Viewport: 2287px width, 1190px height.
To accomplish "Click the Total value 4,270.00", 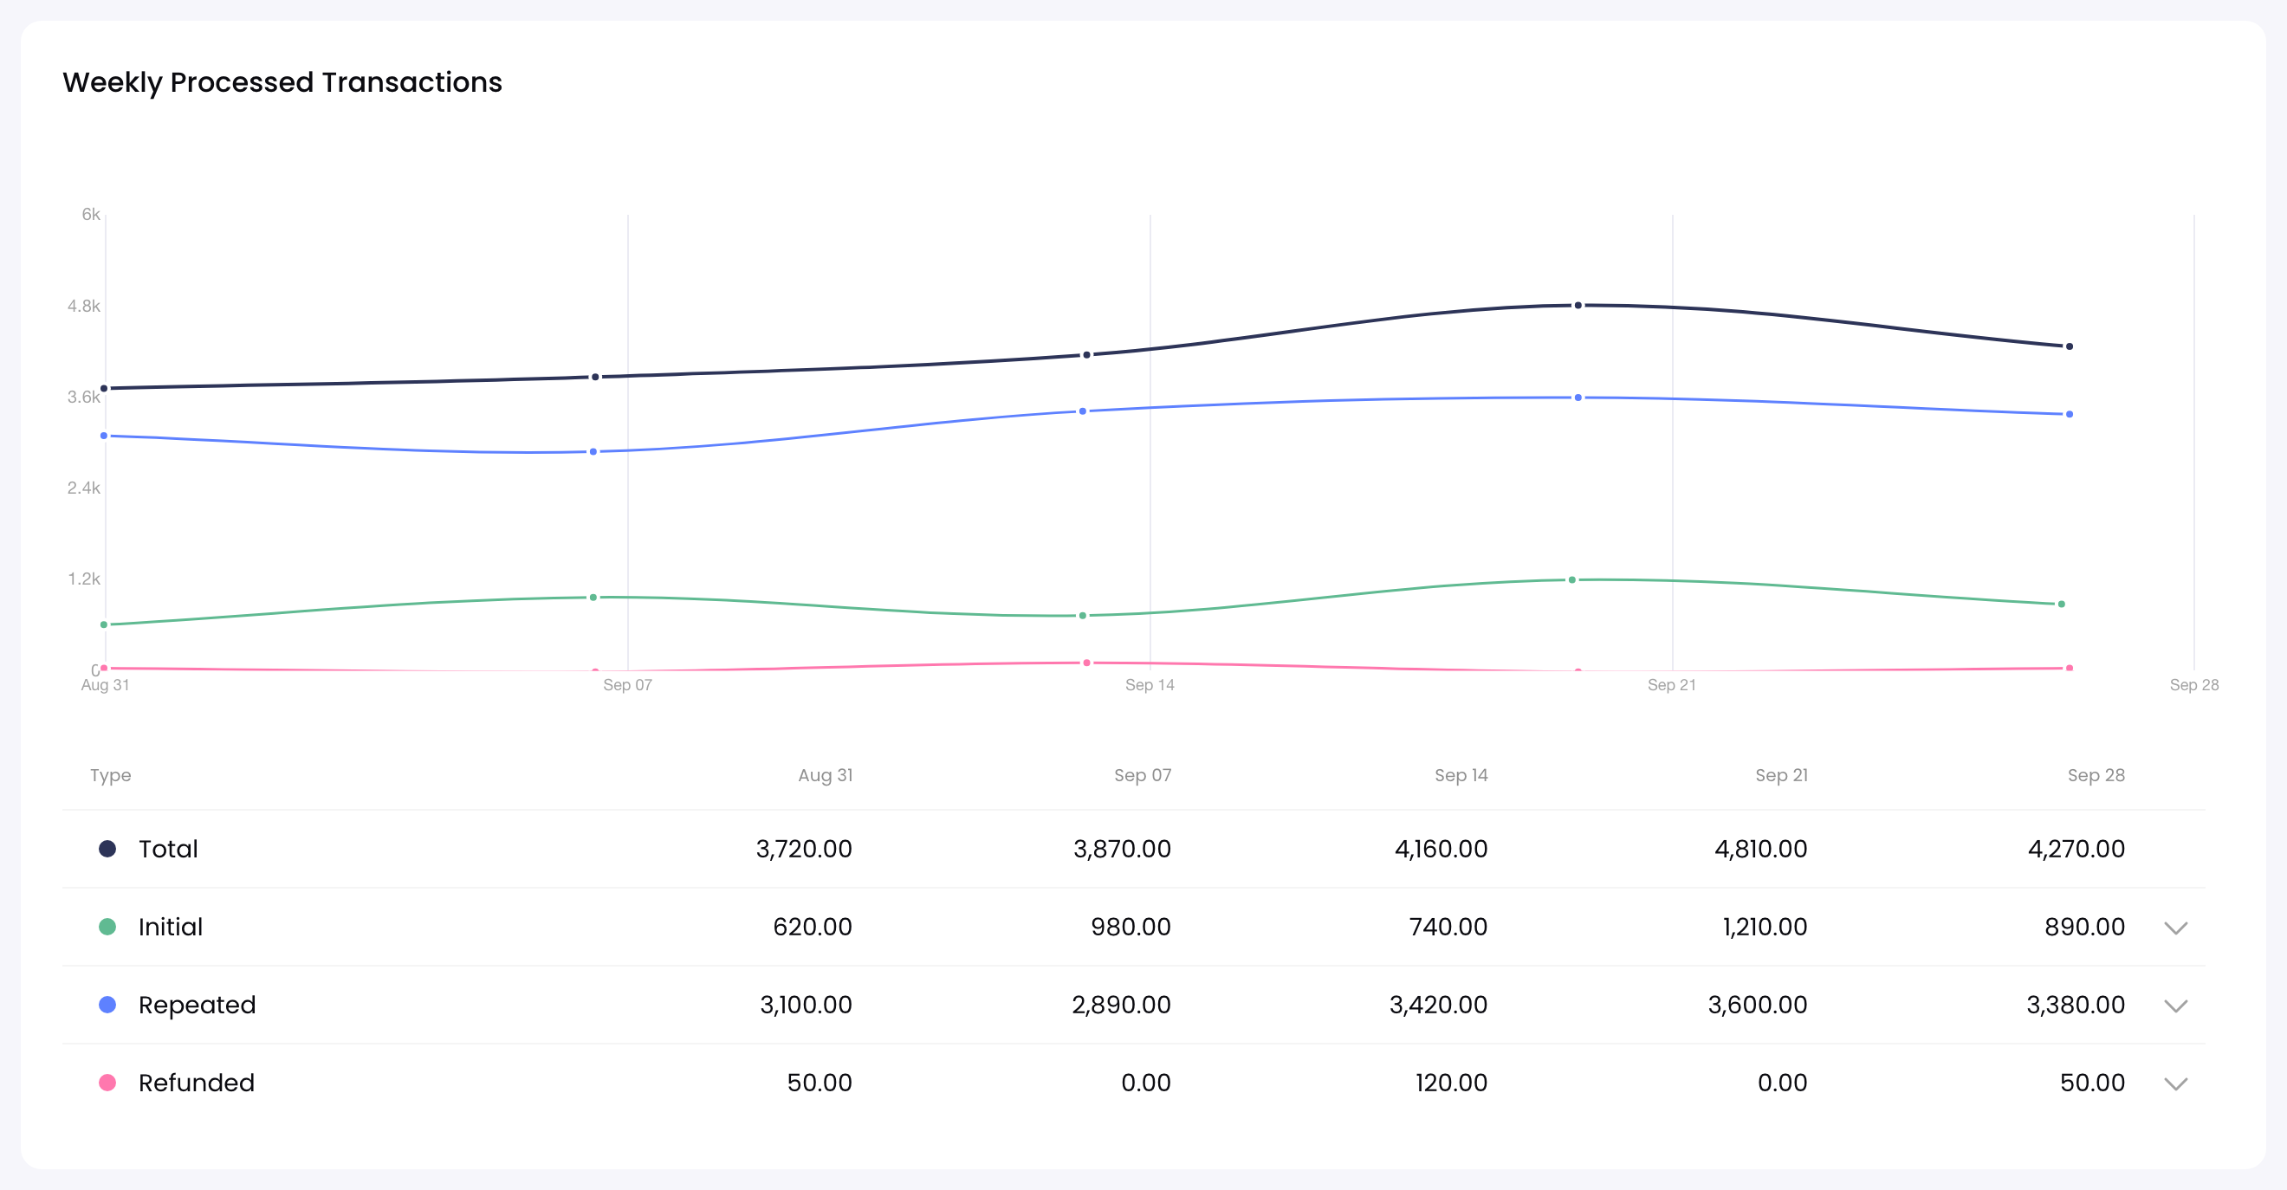I will (2076, 849).
